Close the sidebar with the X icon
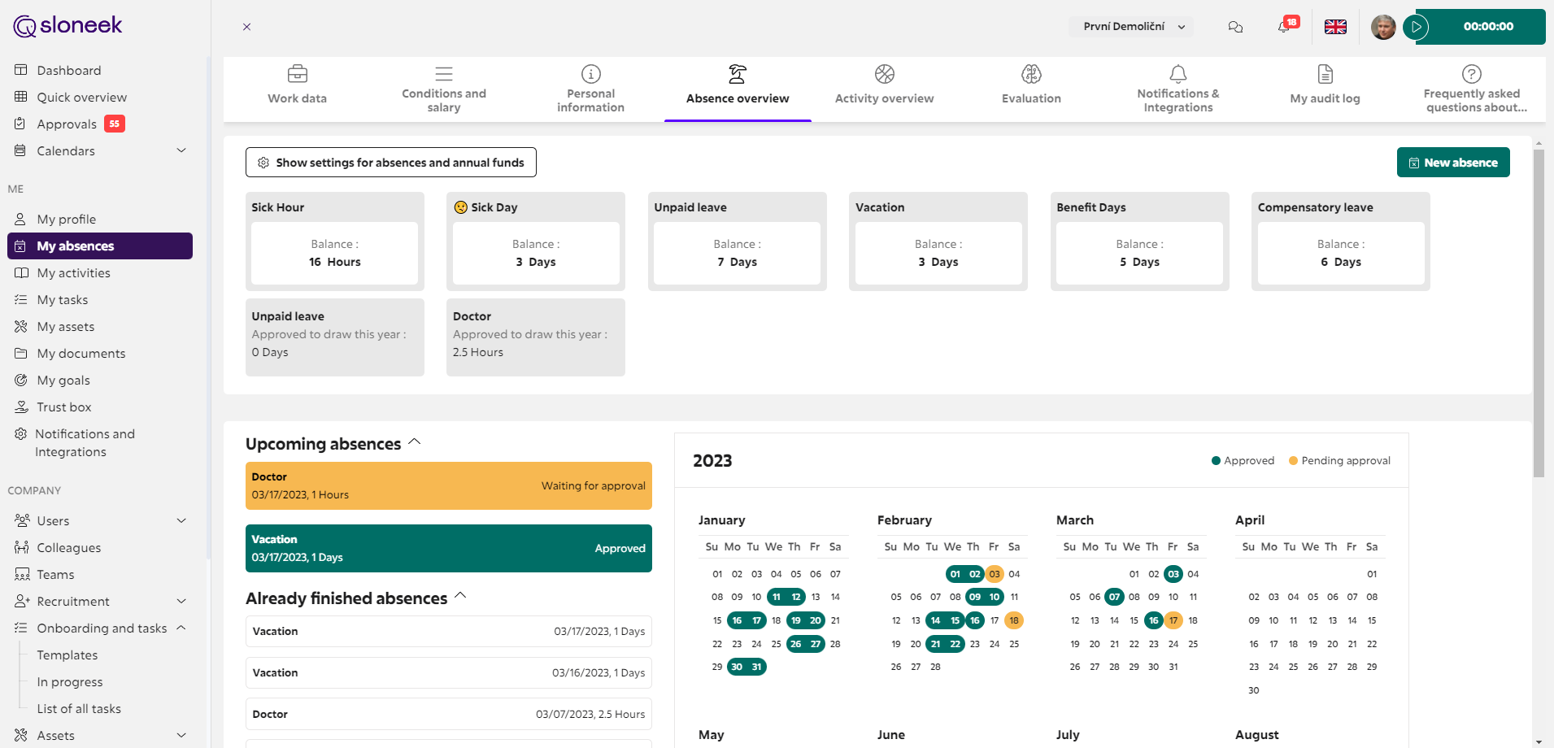The height and width of the screenshot is (748, 1554). click(246, 27)
